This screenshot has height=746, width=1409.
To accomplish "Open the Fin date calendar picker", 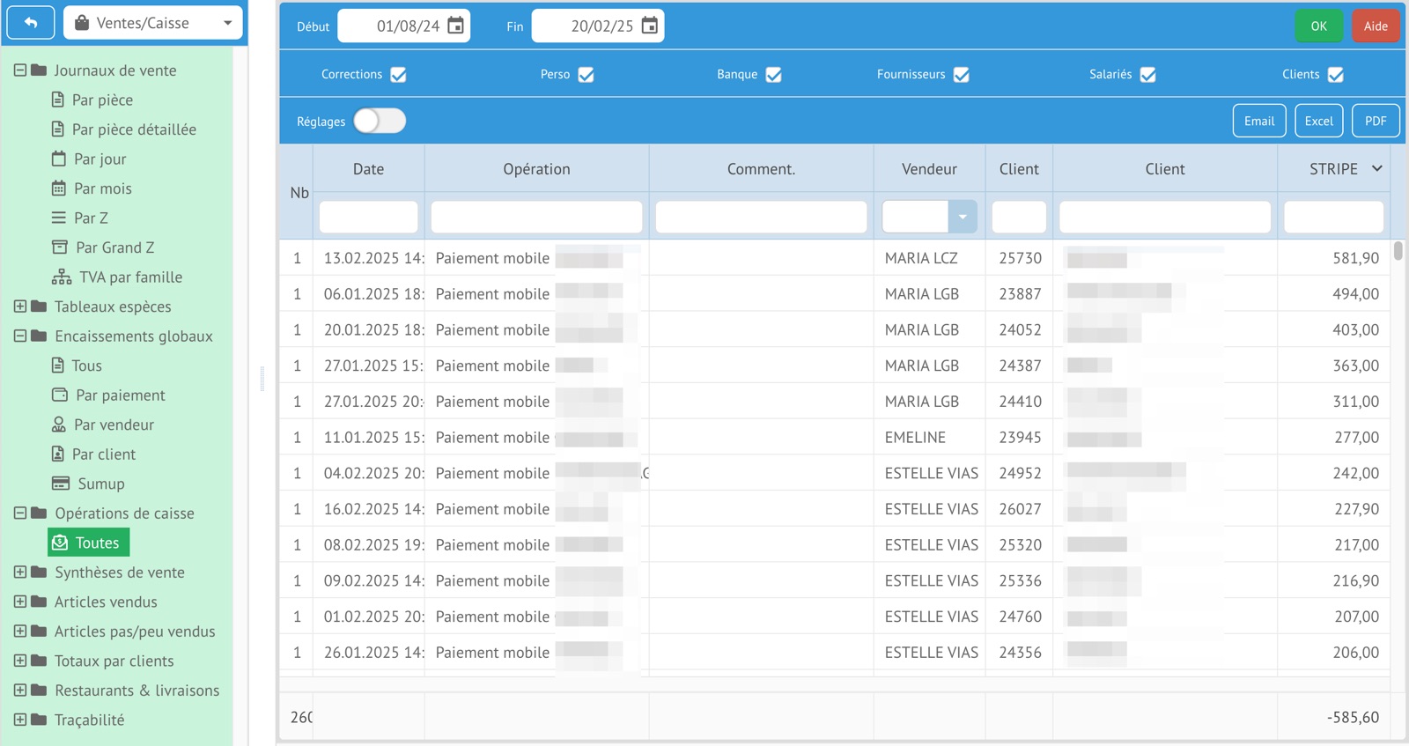I will tap(649, 26).
